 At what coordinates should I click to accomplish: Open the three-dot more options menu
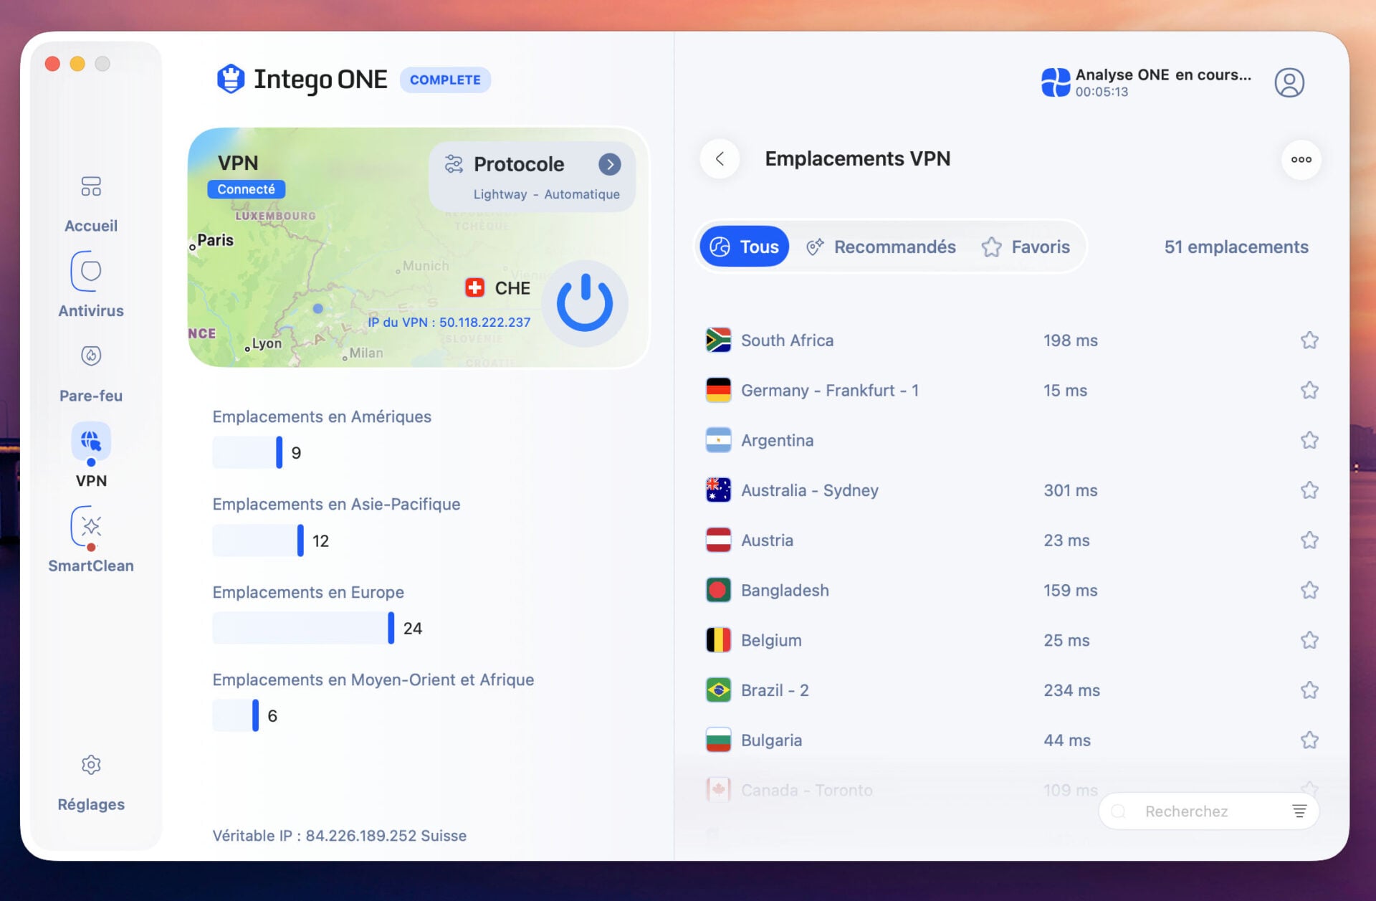1301,159
